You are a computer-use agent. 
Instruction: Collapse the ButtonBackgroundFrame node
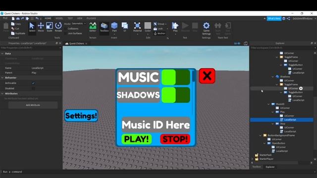(x=260, y=135)
